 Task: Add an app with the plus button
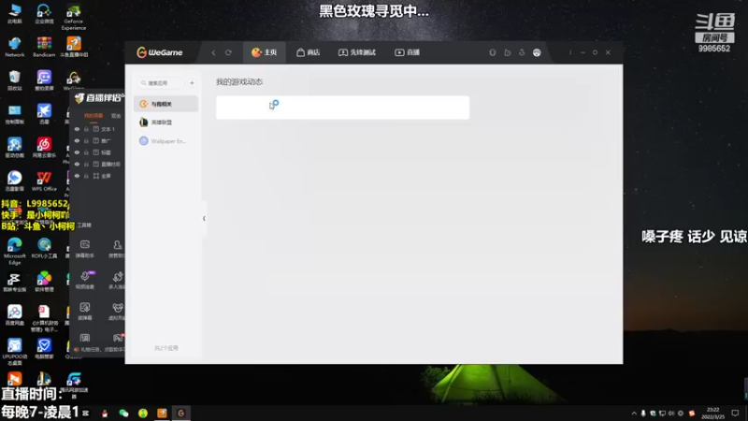pos(192,83)
